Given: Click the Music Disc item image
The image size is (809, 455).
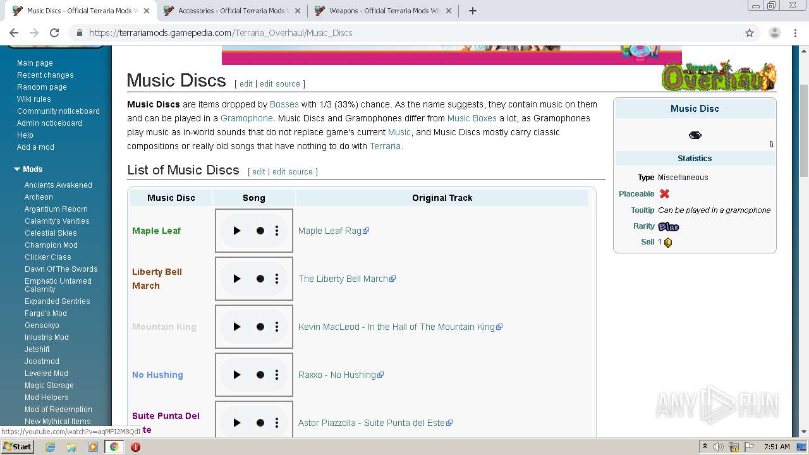Looking at the screenshot, I should pos(695,135).
